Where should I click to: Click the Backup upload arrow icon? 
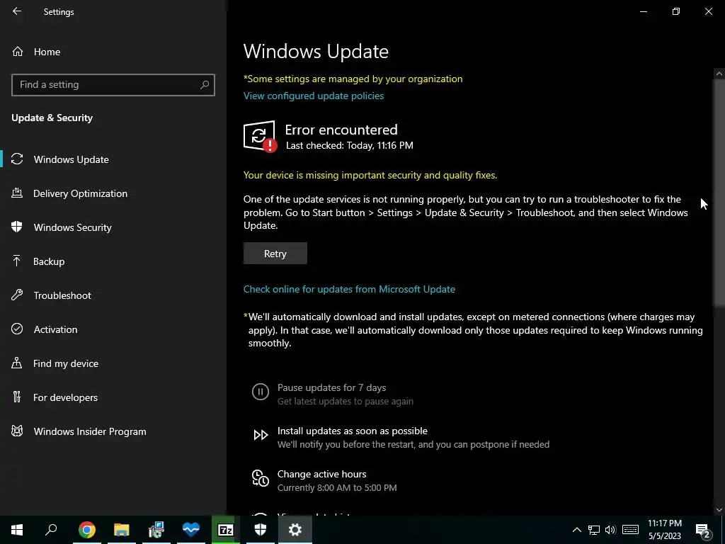point(17,261)
